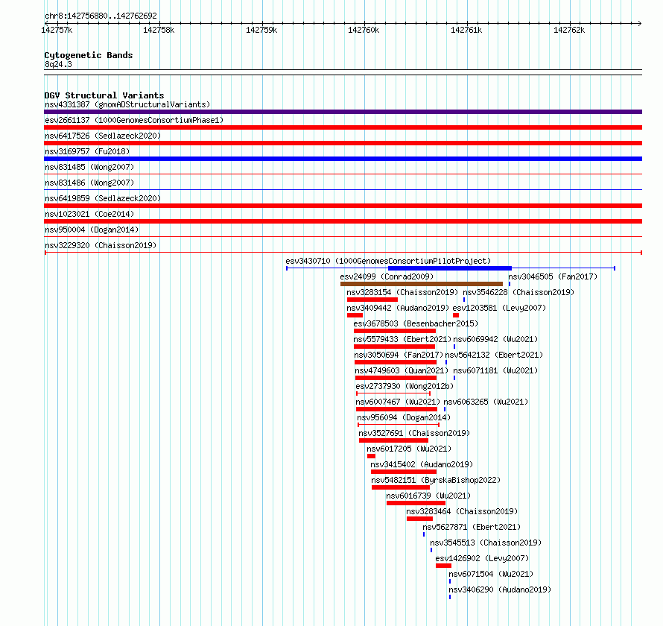Click the Cytogenetic Bands track title

pos(89,55)
